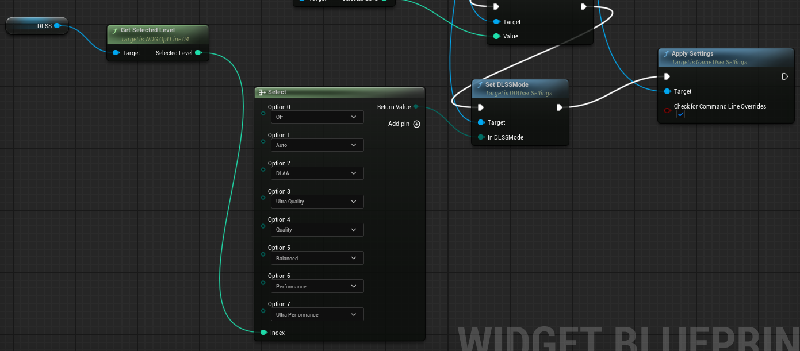Image resolution: width=800 pixels, height=351 pixels.
Task: Open the Option 4 dropdown showing Quality
Action: pos(317,230)
